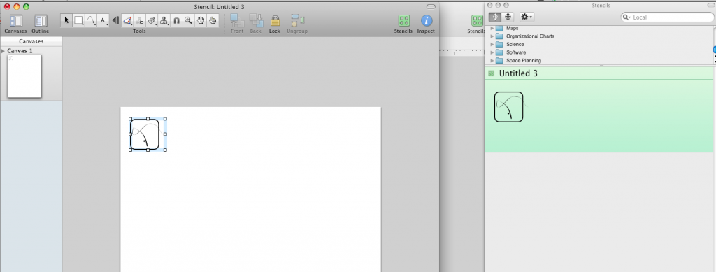Viewport: 716px width, 272px height.
Task: Choose the Shape drawing tool
Action: tap(78, 20)
